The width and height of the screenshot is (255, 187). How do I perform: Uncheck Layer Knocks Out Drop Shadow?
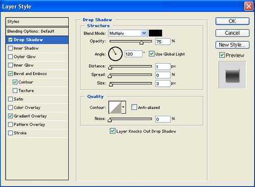(x=112, y=131)
